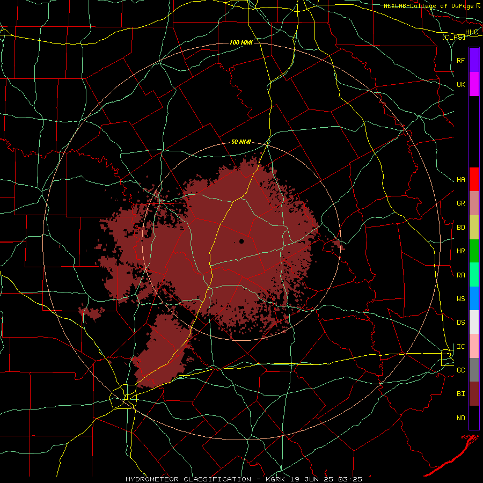The width and height of the screenshot is (483, 483).
Task: Select the IC light pink legend swatch
Action: [x=474, y=346]
